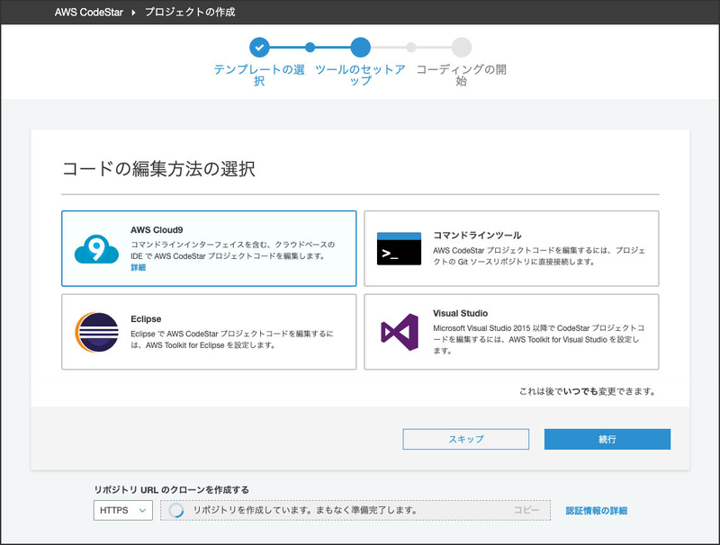Open the 詳細 link under AWS Cloud9
Image resolution: width=720 pixels, height=545 pixels.
click(139, 267)
